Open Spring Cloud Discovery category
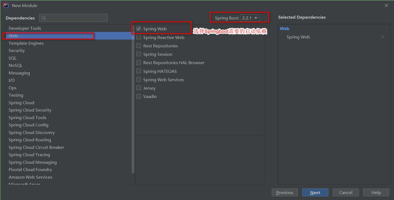The width and height of the screenshot is (394, 200). (69, 132)
